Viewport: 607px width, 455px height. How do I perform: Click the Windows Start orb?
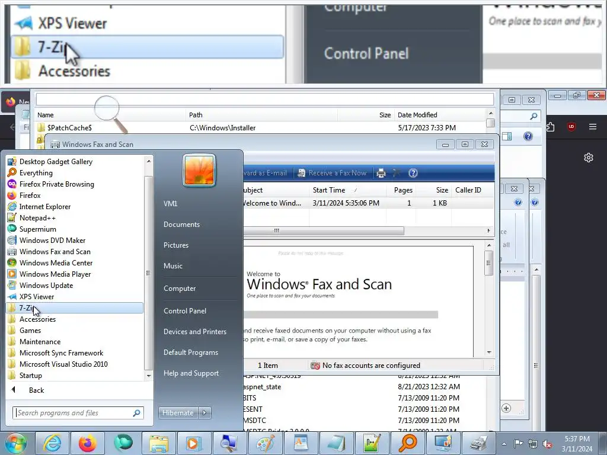16,443
